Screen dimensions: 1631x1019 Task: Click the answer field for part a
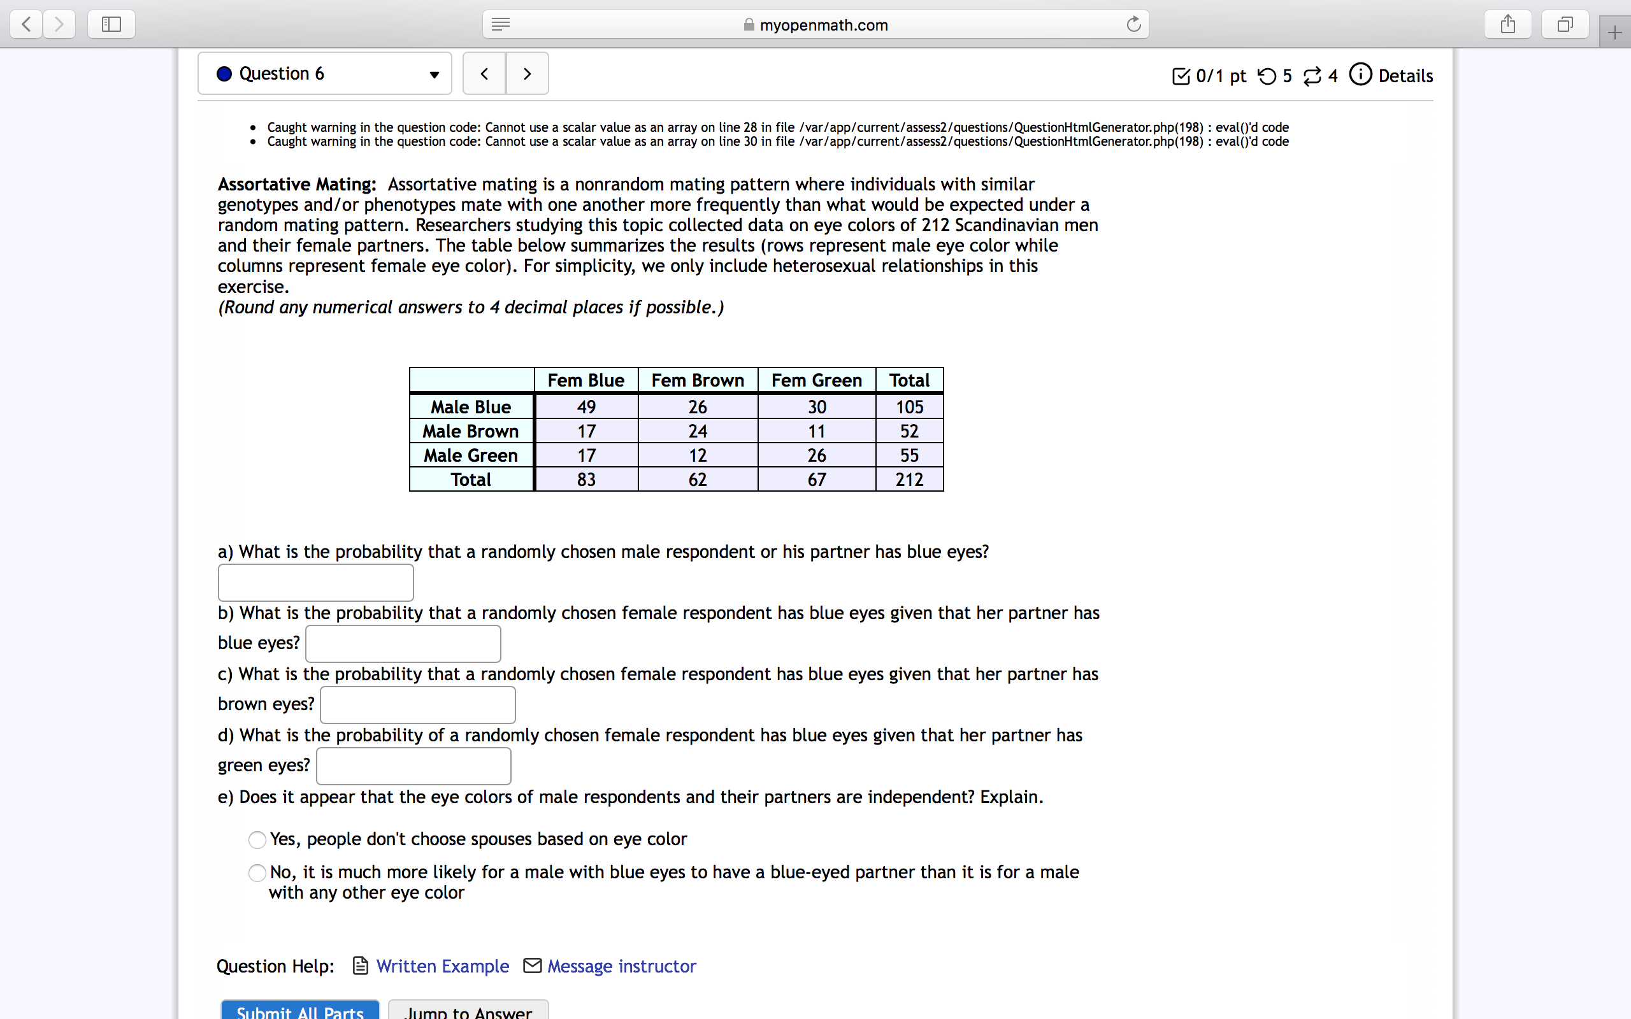point(315,582)
